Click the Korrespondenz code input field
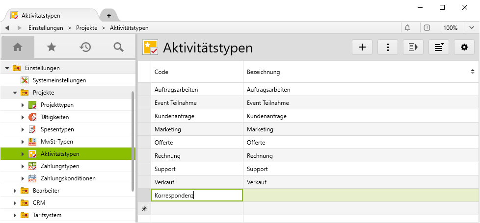 [197, 195]
